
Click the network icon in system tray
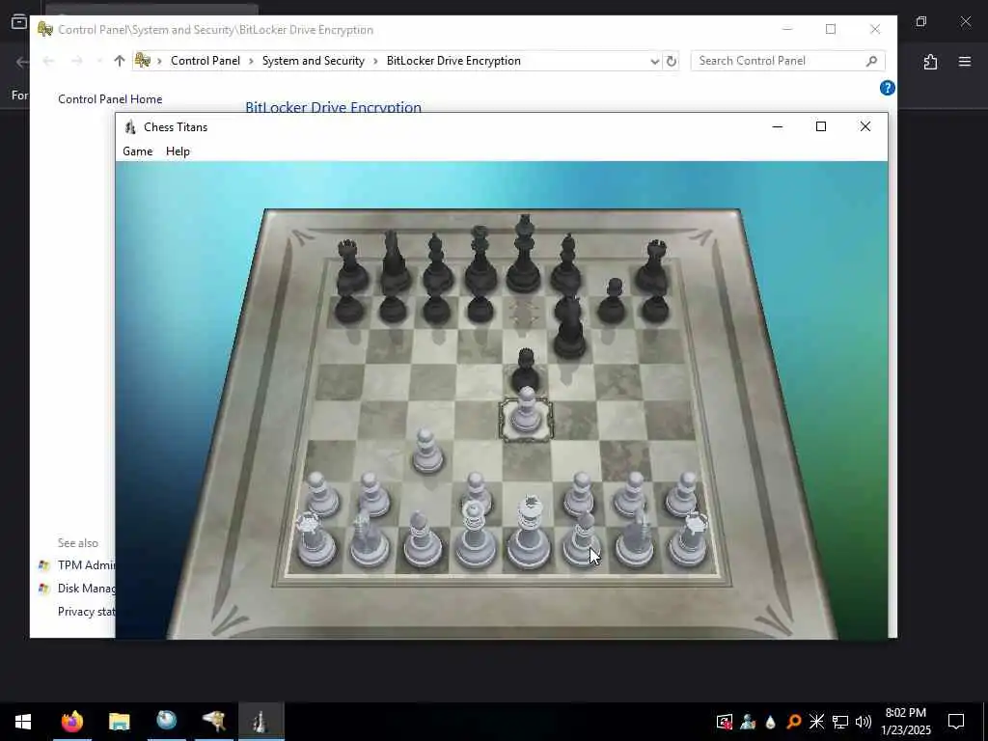tap(840, 722)
